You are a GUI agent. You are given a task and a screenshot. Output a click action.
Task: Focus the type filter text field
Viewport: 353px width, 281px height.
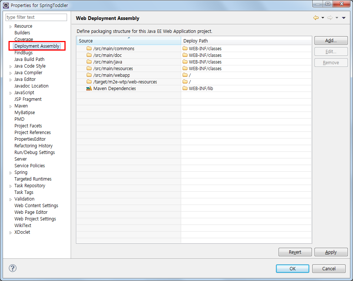pyautogui.click(x=36, y=17)
